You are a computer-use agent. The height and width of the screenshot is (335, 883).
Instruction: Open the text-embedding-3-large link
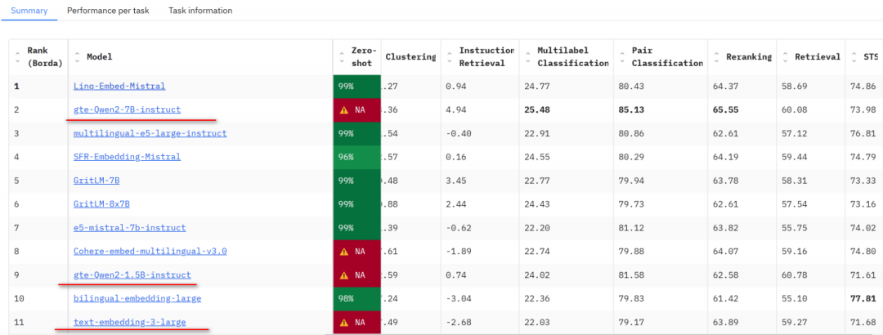point(129,322)
